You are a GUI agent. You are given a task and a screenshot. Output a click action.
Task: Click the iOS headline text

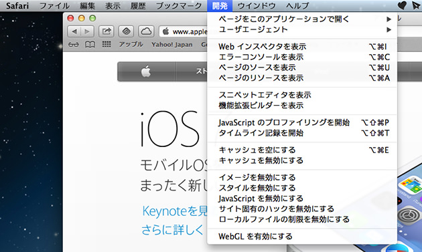170,129
